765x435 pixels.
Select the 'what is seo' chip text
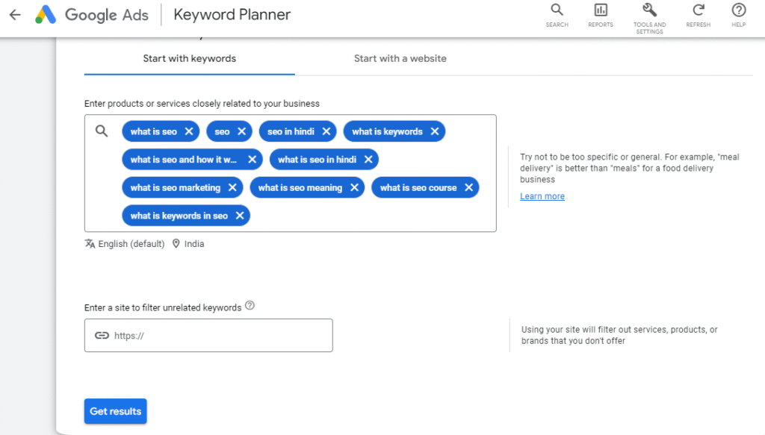tap(154, 131)
